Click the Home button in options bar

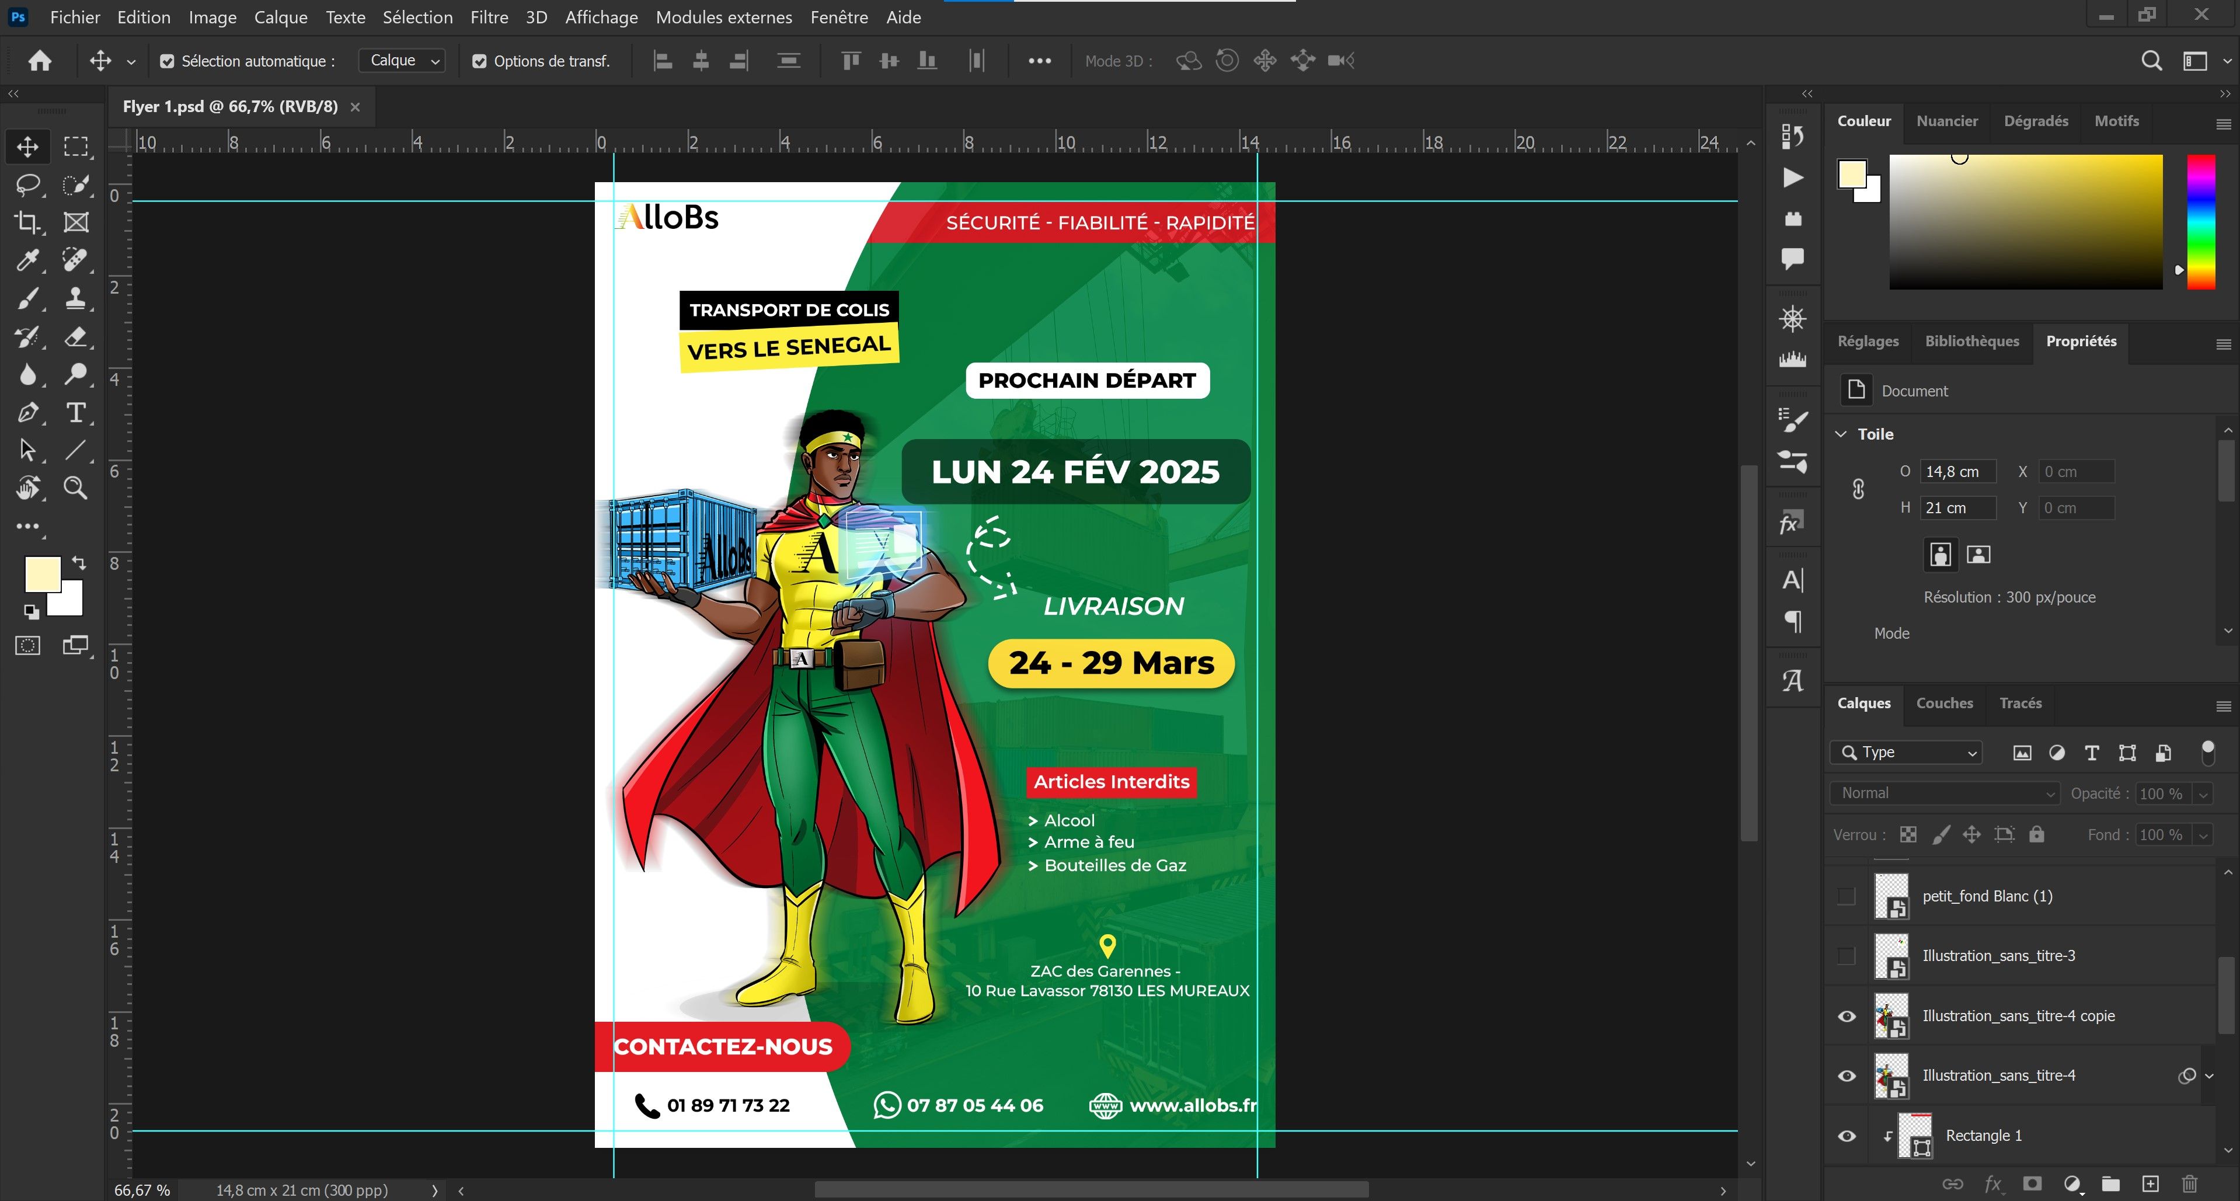point(40,61)
